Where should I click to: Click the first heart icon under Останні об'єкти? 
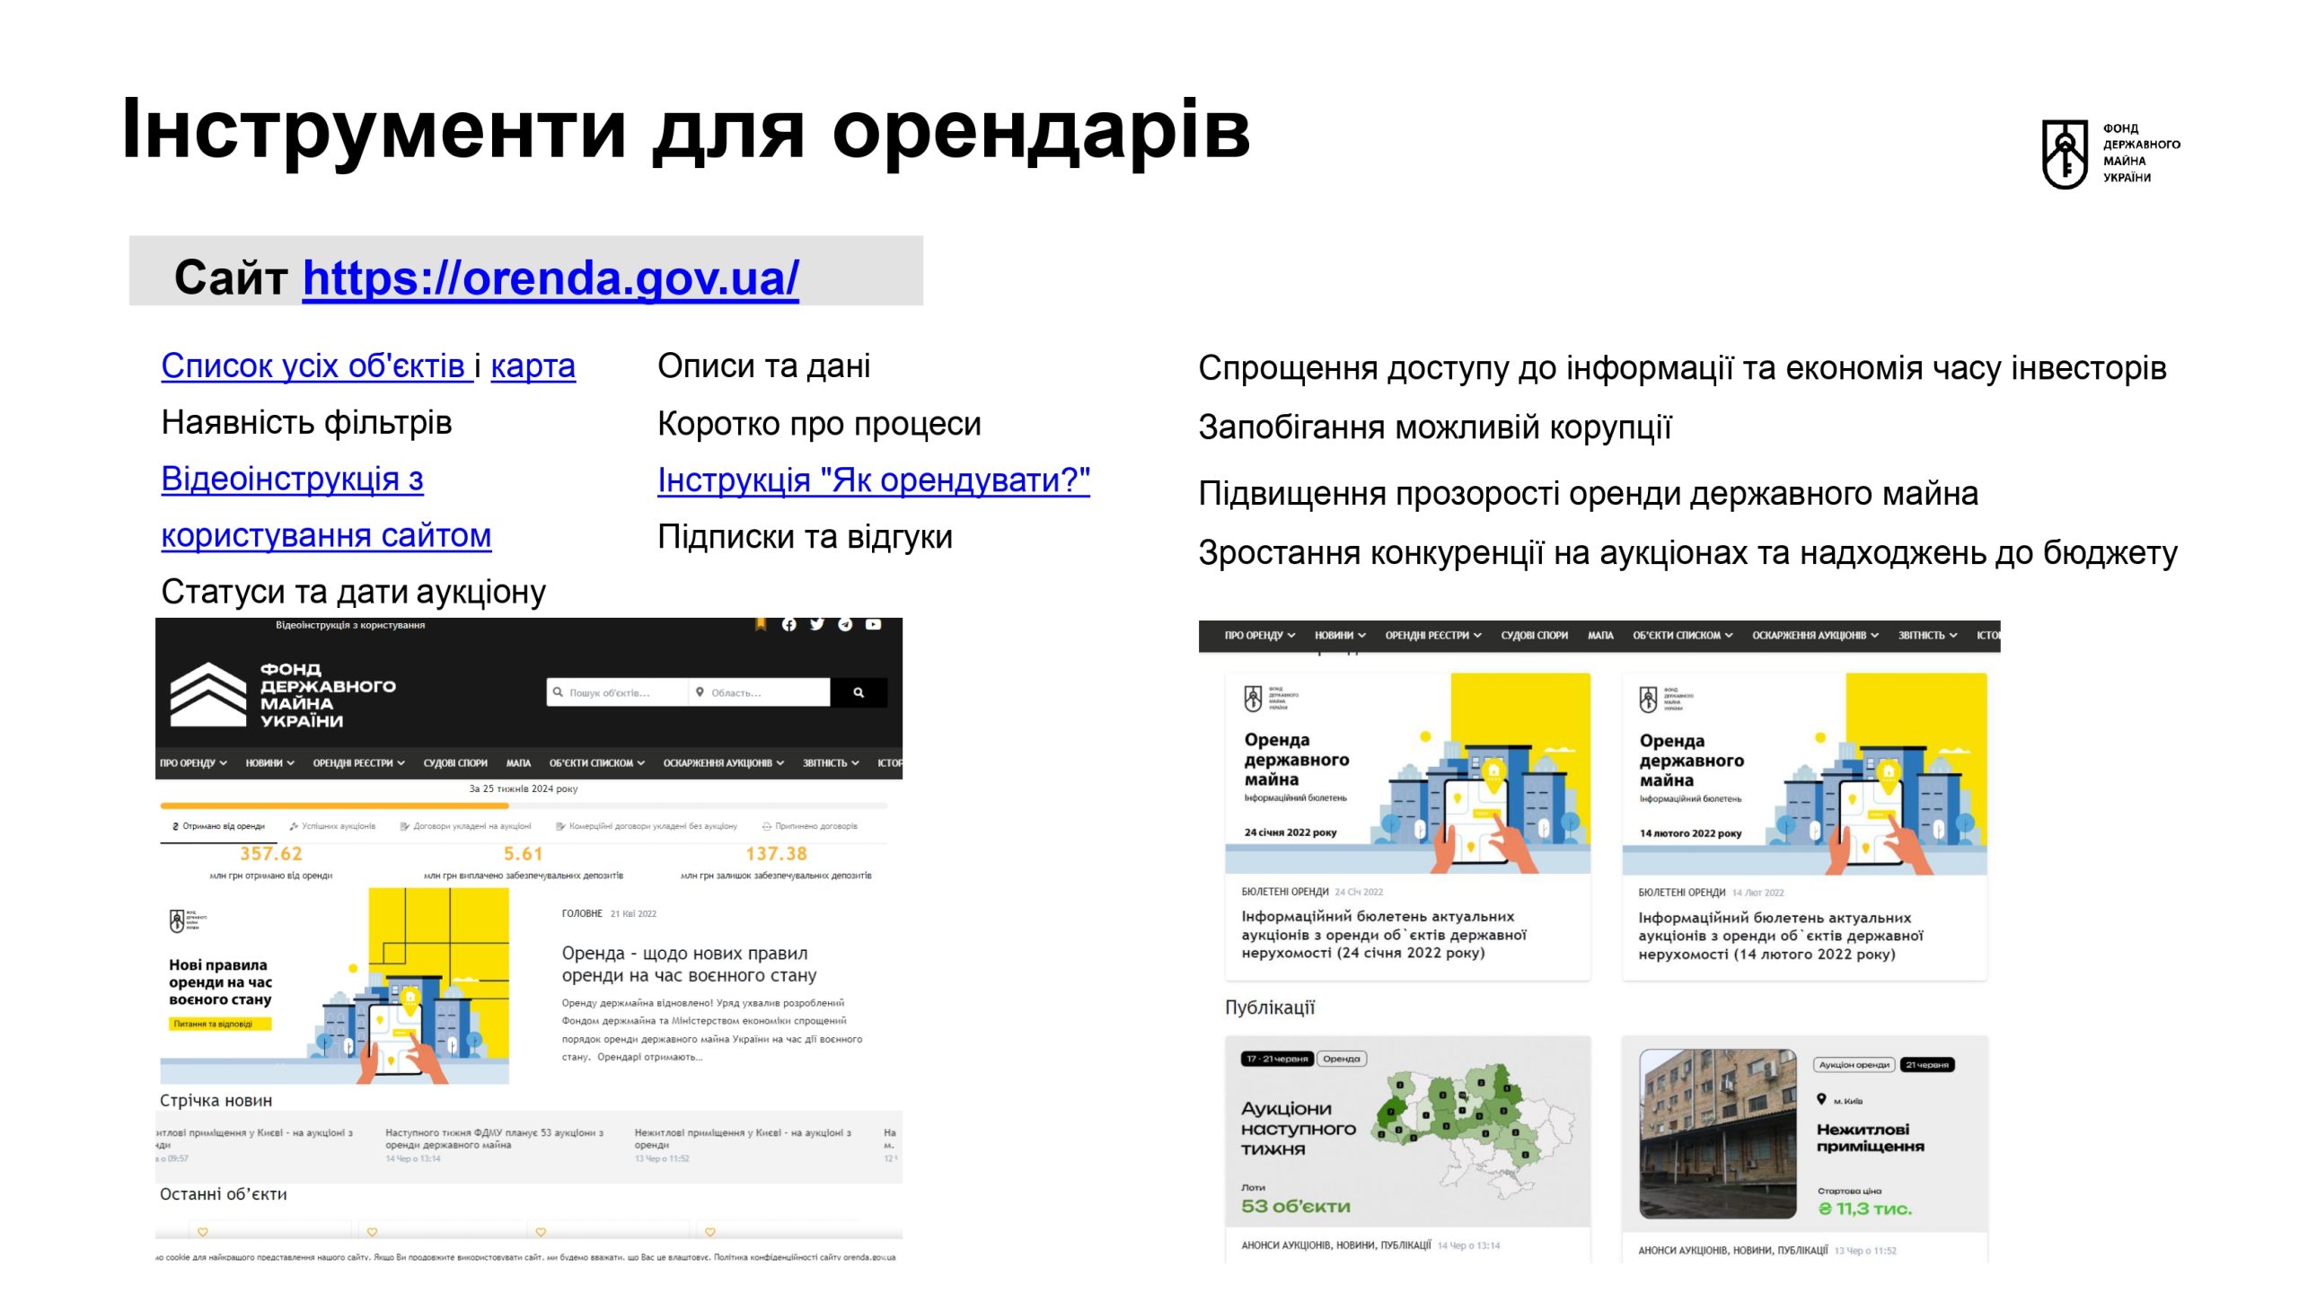click(203, 1232)
